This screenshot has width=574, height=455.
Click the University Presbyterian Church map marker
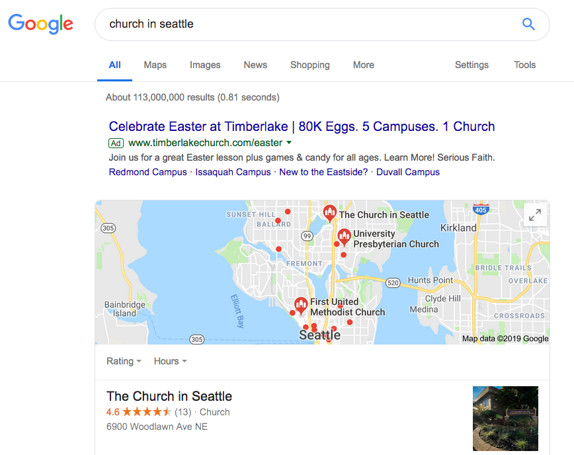click(345, 237)
